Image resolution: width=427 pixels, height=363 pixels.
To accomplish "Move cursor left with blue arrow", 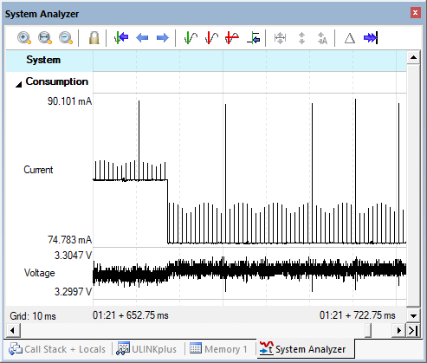I will click(x=142, y=38).
